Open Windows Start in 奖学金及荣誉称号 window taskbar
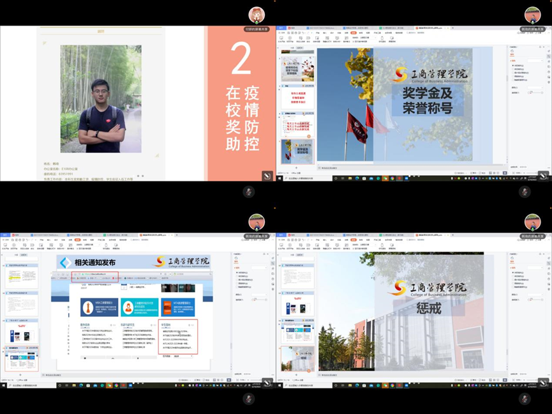The height and width of the screenshot is (414, 552). (280, 178)
